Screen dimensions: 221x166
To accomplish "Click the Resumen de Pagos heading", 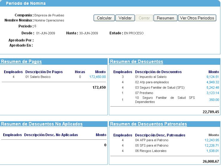I will point(21,62).
